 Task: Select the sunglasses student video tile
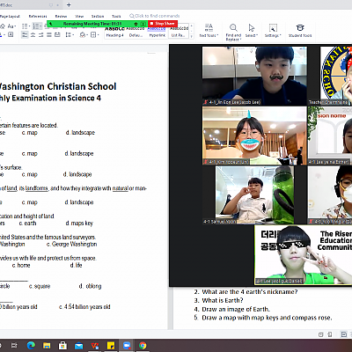click(x=304, y=255)
